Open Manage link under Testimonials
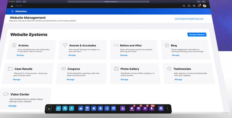Image resolution: width=232 pixels, height=118 pixels. [178, 79]
